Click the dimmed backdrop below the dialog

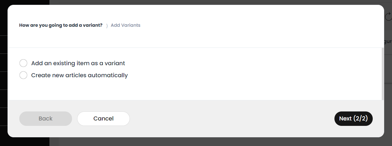(211, 142)
